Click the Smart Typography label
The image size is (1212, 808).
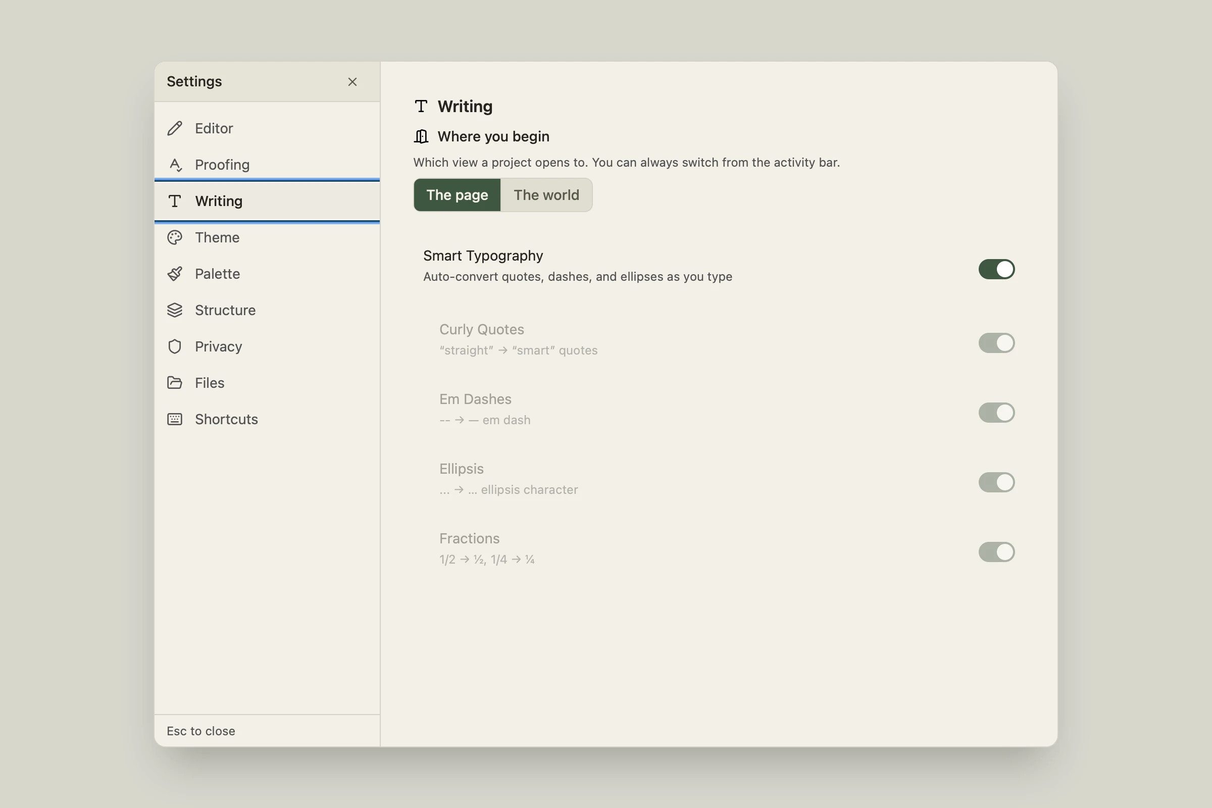[x=483, y=256]
